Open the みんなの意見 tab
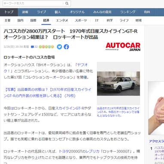 pos(102,12)
